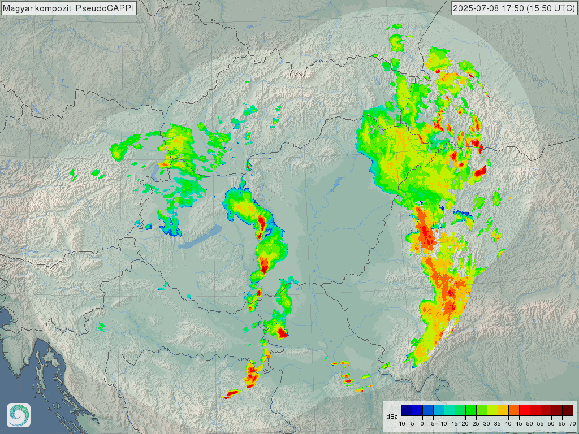Screen dimensions: 579x434
Task: Pick the blue -5 to 0 dBz swatch
Action: [417, 410]
